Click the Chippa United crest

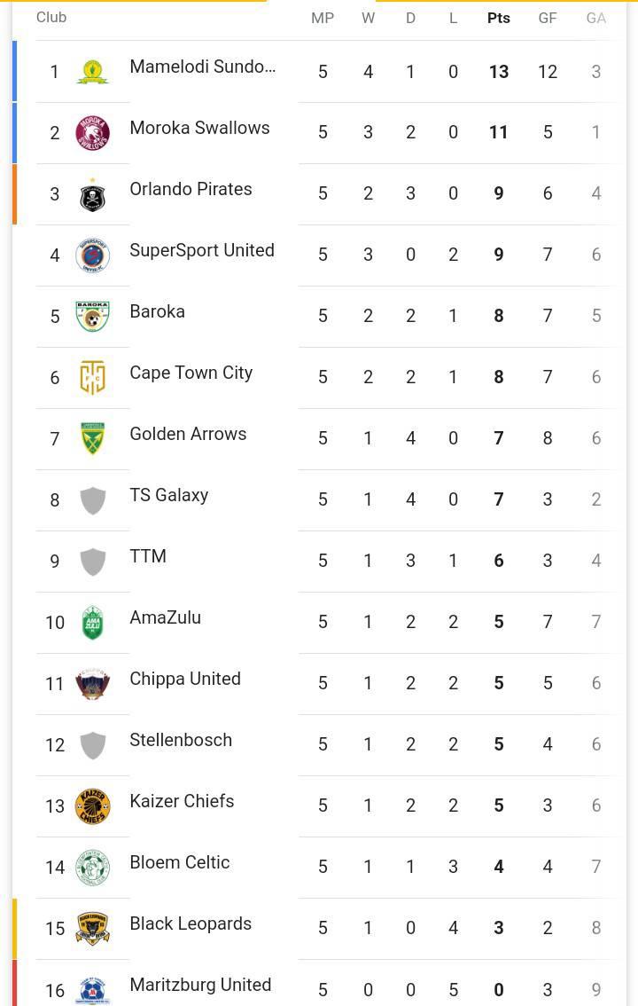tap(93, 683)
